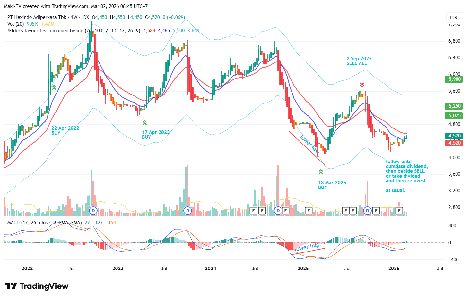Click the red down-arrows below SELL ALL note
470x298 pixels.
coord(362,85)
